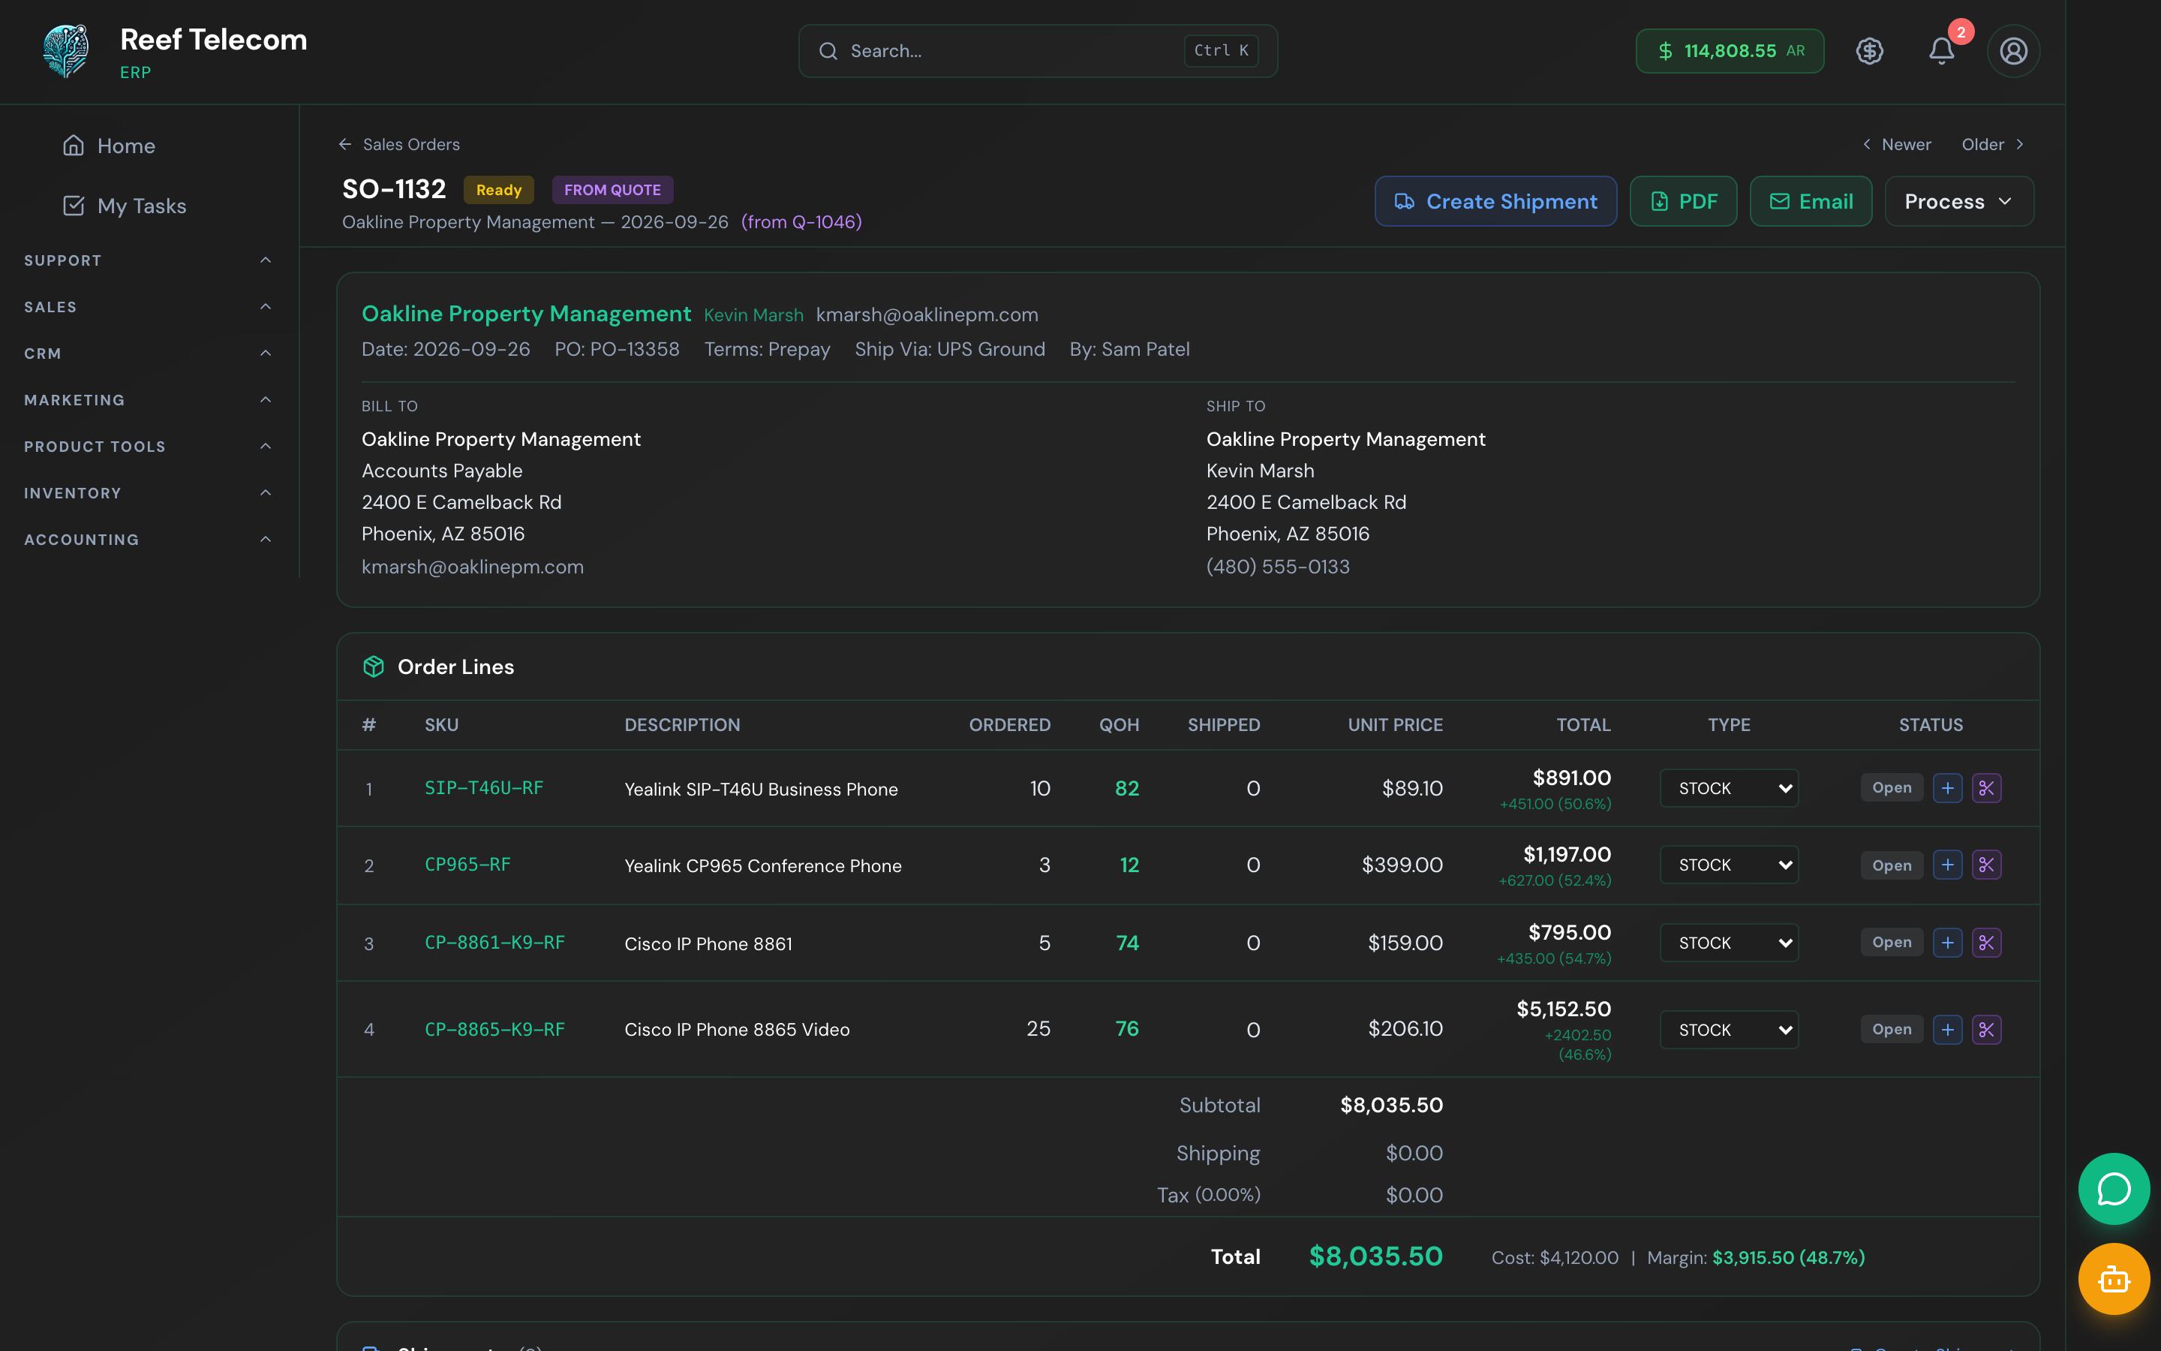Viewport: 2161px width, 1351px height.
Task: Click the Oakline Property Management customer link
Action: pyautogui.click(x=526, y=314)
